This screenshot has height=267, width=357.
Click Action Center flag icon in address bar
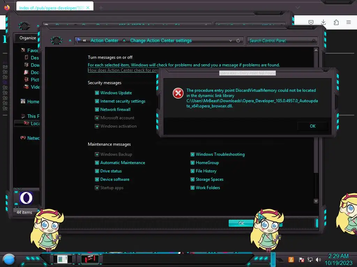78,40
